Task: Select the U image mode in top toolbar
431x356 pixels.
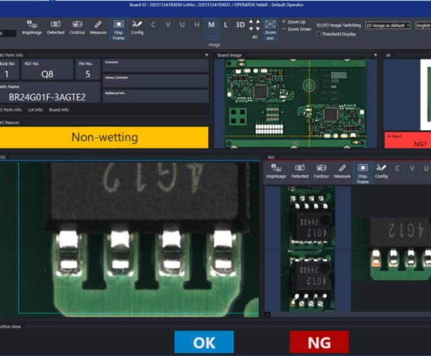Action: point(182,25)
